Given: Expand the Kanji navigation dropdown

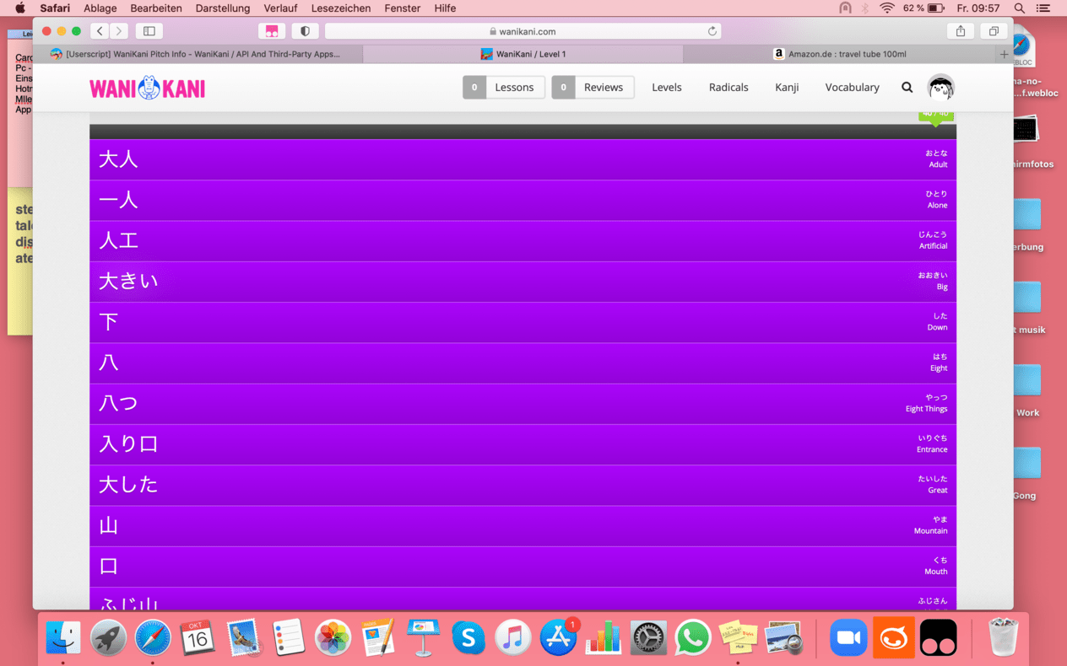Looking at the screenshot, I should click(x=787, y=87).
